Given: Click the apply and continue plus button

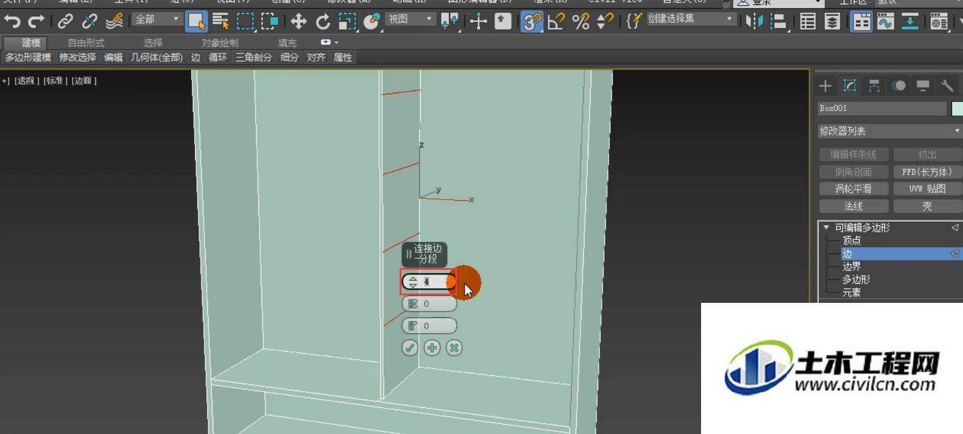Looking at the screenshot, I should pyautogui.click(x=432, y=348).
